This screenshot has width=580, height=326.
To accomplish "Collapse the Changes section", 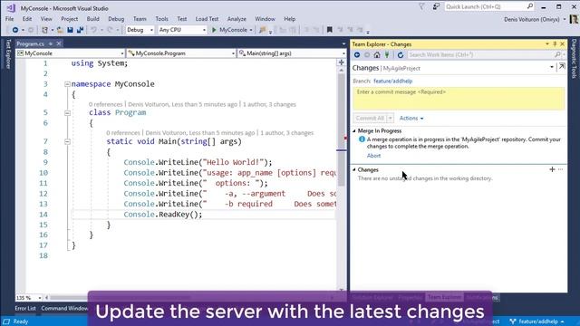I will tap(354, 169).
